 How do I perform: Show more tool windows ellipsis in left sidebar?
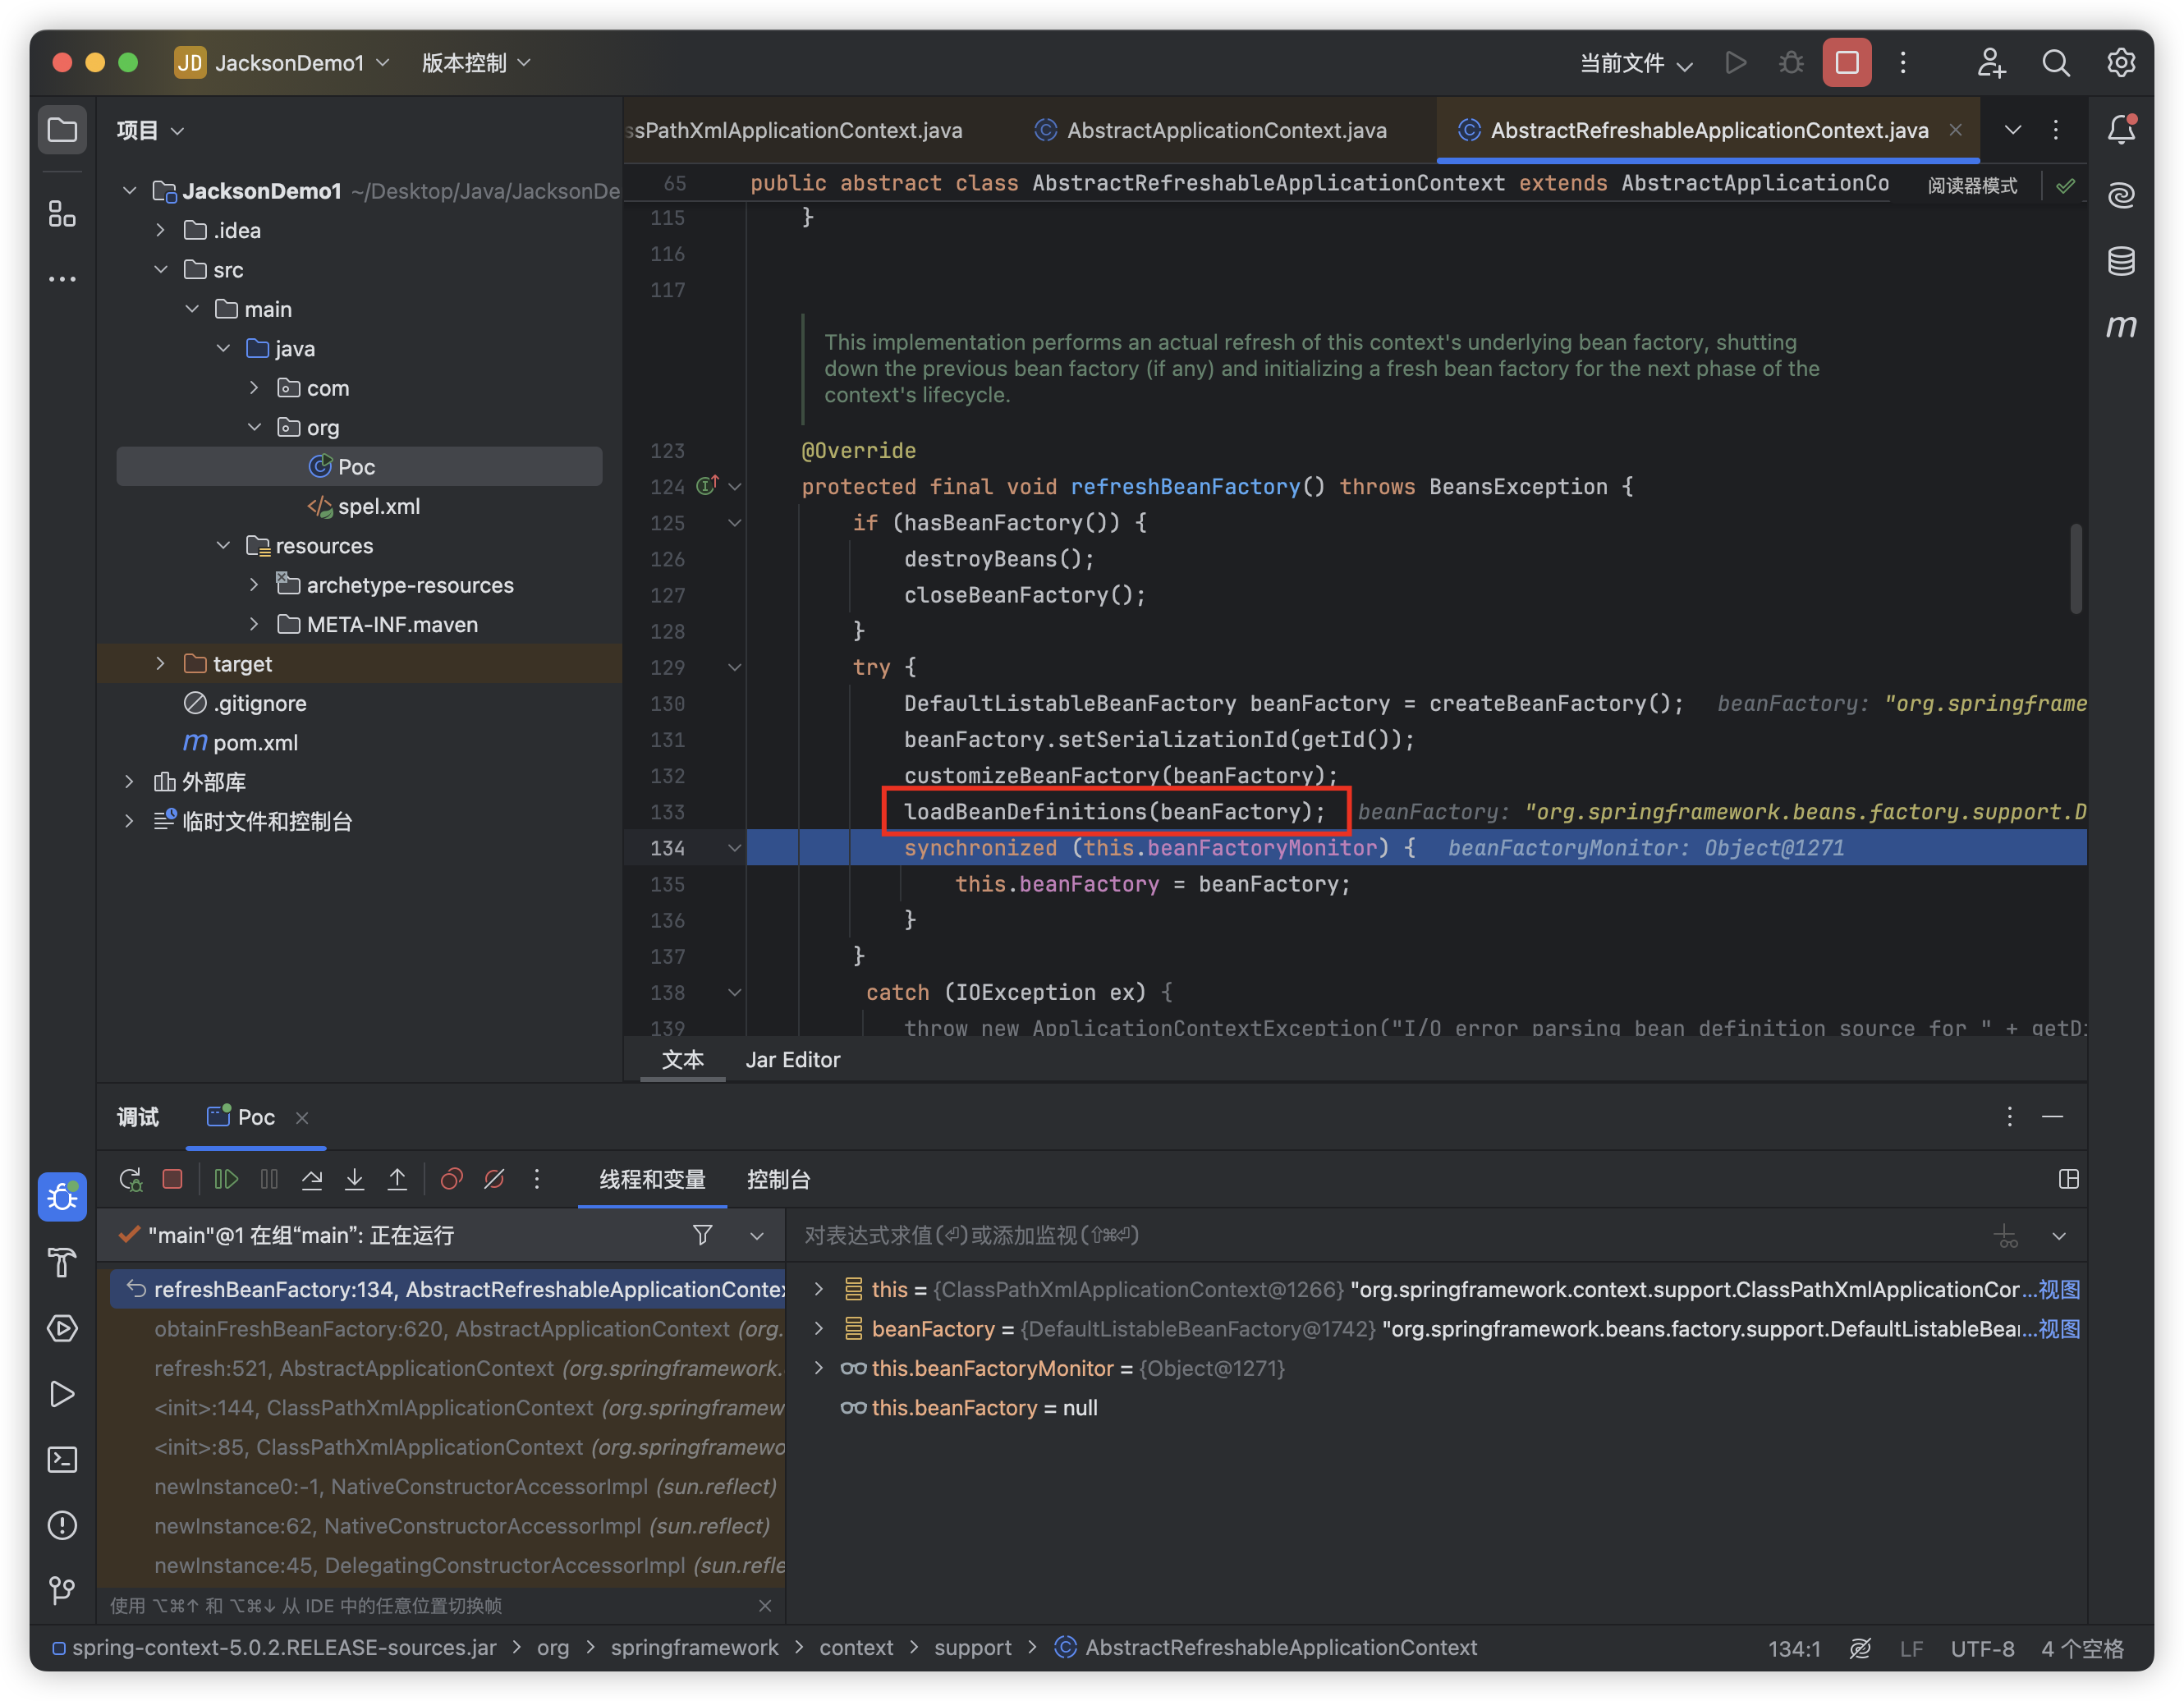click(x=62, y=279)
